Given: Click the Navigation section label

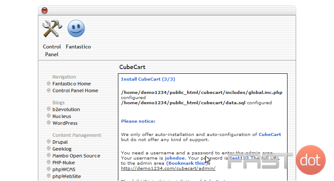Looking at the screenshot, I should tap(64, 77).
